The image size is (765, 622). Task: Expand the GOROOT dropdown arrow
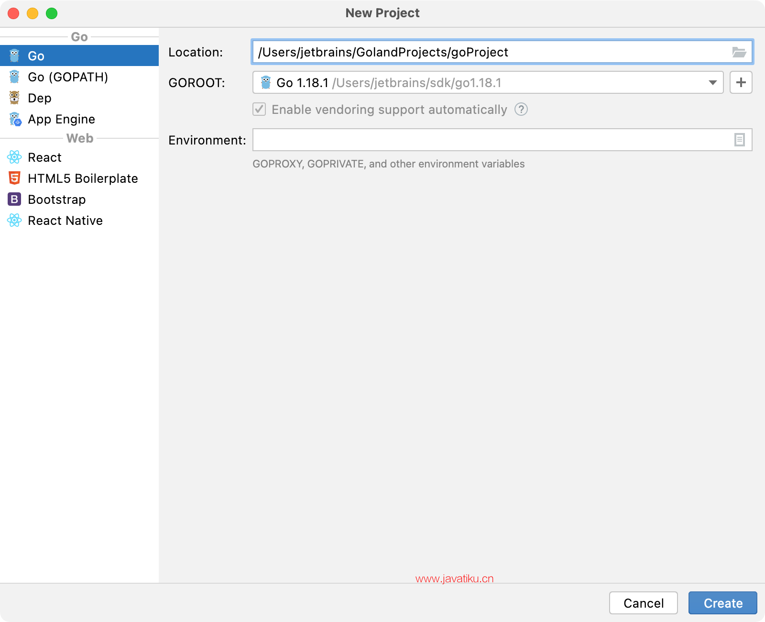tap(712, 83)
